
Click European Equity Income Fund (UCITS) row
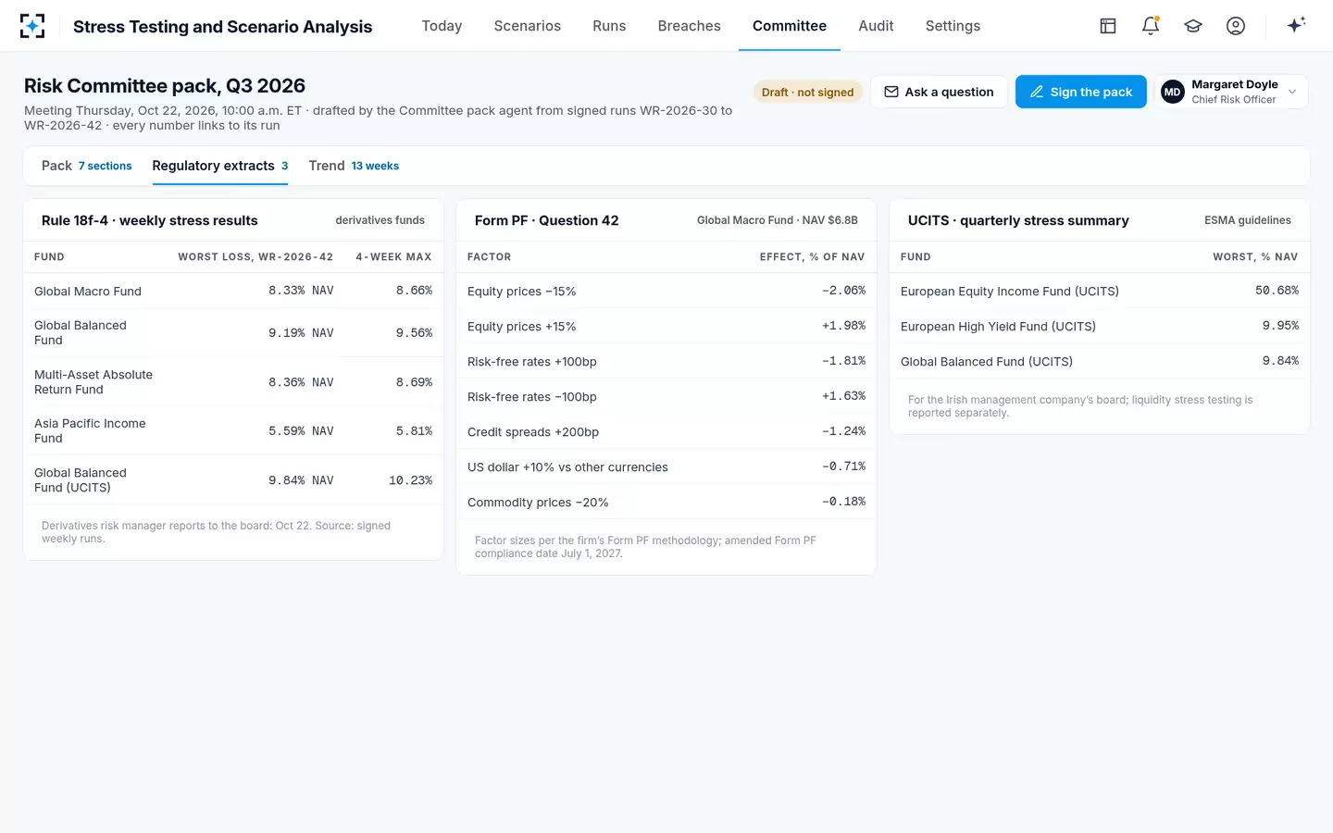point(1100,291)
